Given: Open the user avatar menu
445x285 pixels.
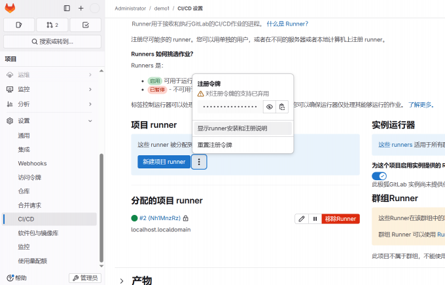Looking at the screenshot, I should click(95, 9).
